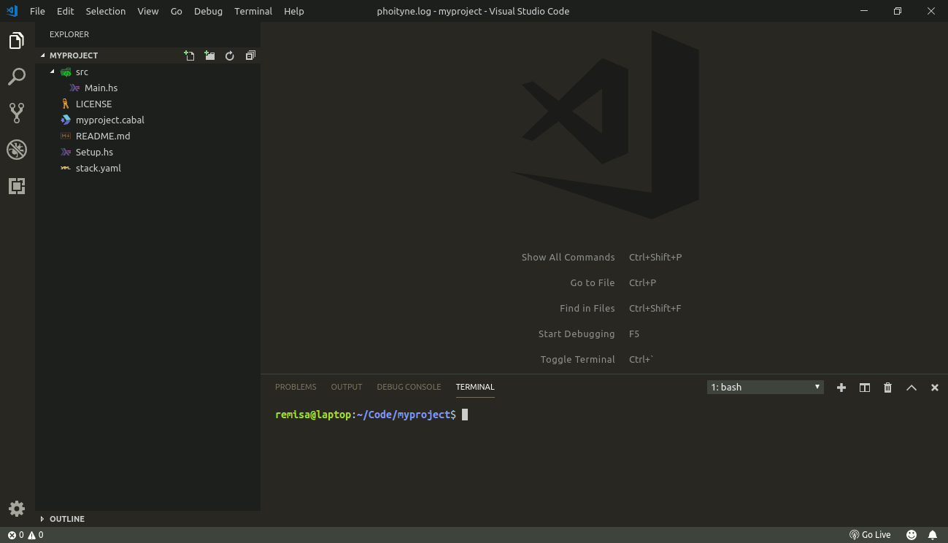Click the New Folder icon
This screenshot has width=948, height=543.
pos(209,55)
